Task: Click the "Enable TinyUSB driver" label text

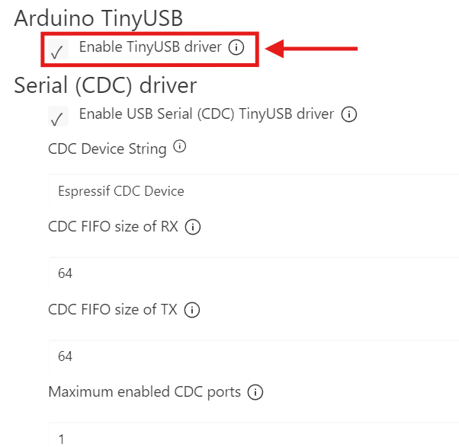Action: pos(150,47)
